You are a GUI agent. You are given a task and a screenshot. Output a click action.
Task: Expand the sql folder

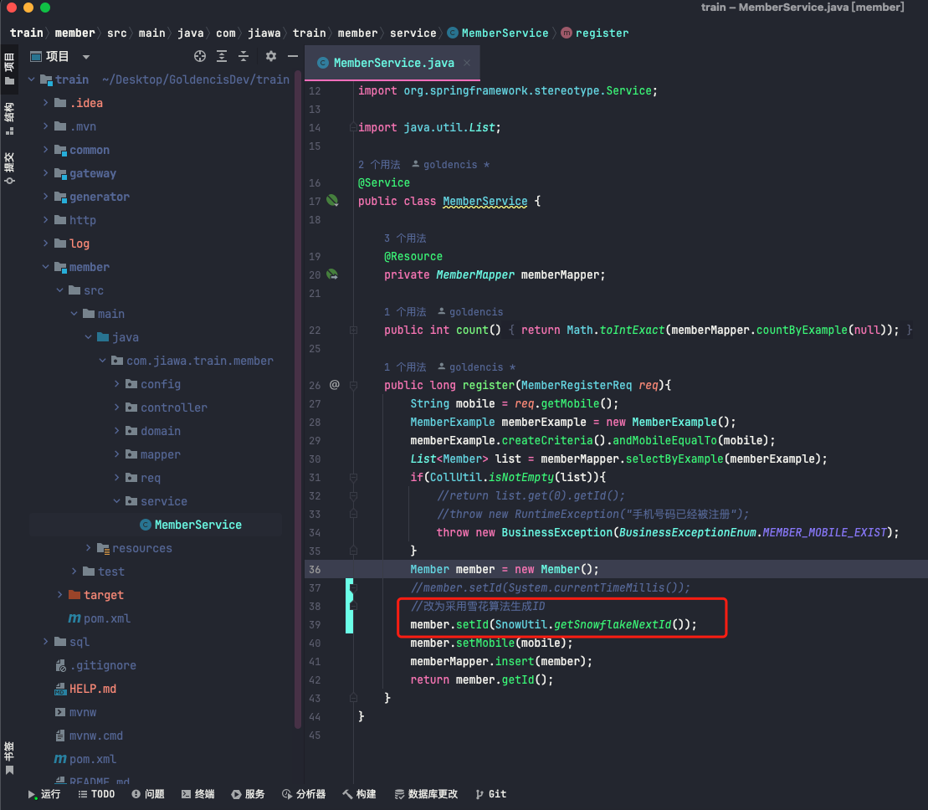coord(45,641)
